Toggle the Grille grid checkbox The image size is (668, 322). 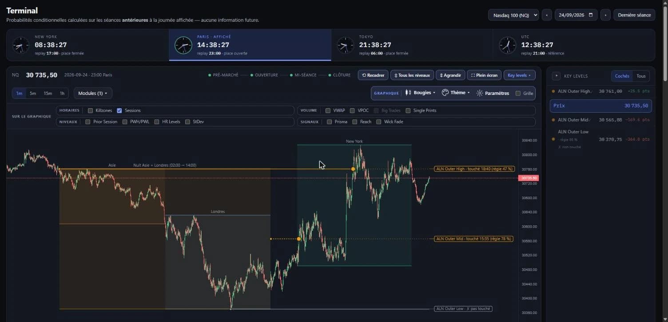click(x=518, y=93)
